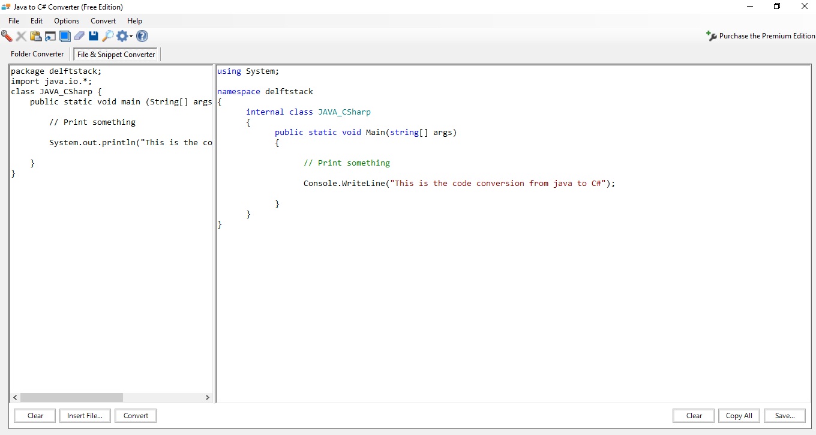Switch to the Folder Converter tab
This screenshot has width=816, height=435.
tap(37, 54)
